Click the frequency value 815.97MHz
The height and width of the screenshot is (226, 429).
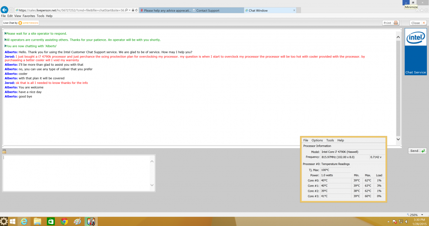click(x=345, y=157)
